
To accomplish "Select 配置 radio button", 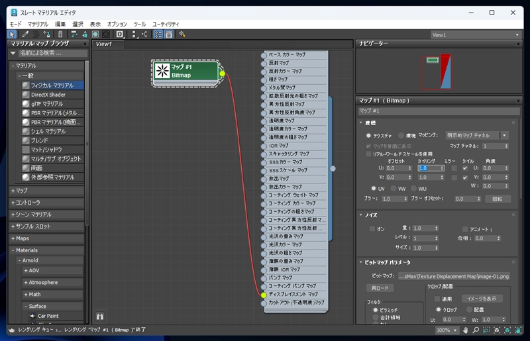I will point(469,309).
